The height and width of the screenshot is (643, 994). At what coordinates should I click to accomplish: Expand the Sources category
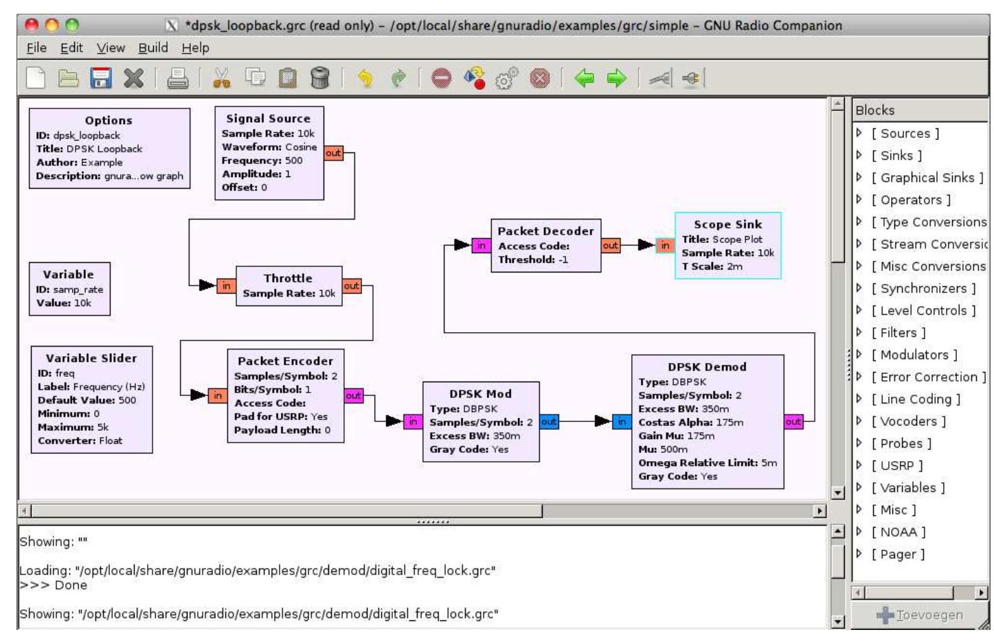click(x=859, y=133)
